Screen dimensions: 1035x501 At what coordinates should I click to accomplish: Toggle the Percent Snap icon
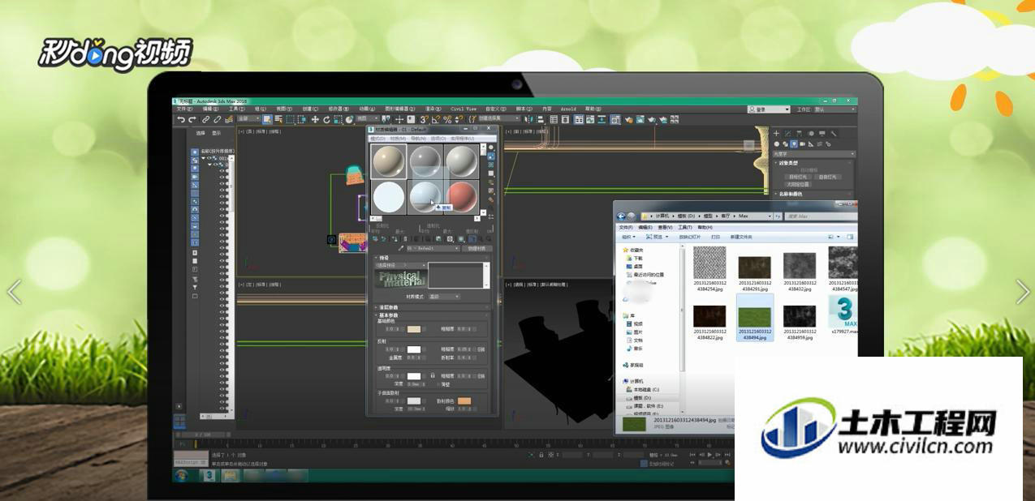tap(447, 120)
